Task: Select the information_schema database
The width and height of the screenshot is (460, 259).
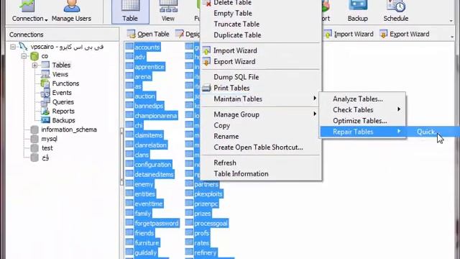Action: [69, 129]
